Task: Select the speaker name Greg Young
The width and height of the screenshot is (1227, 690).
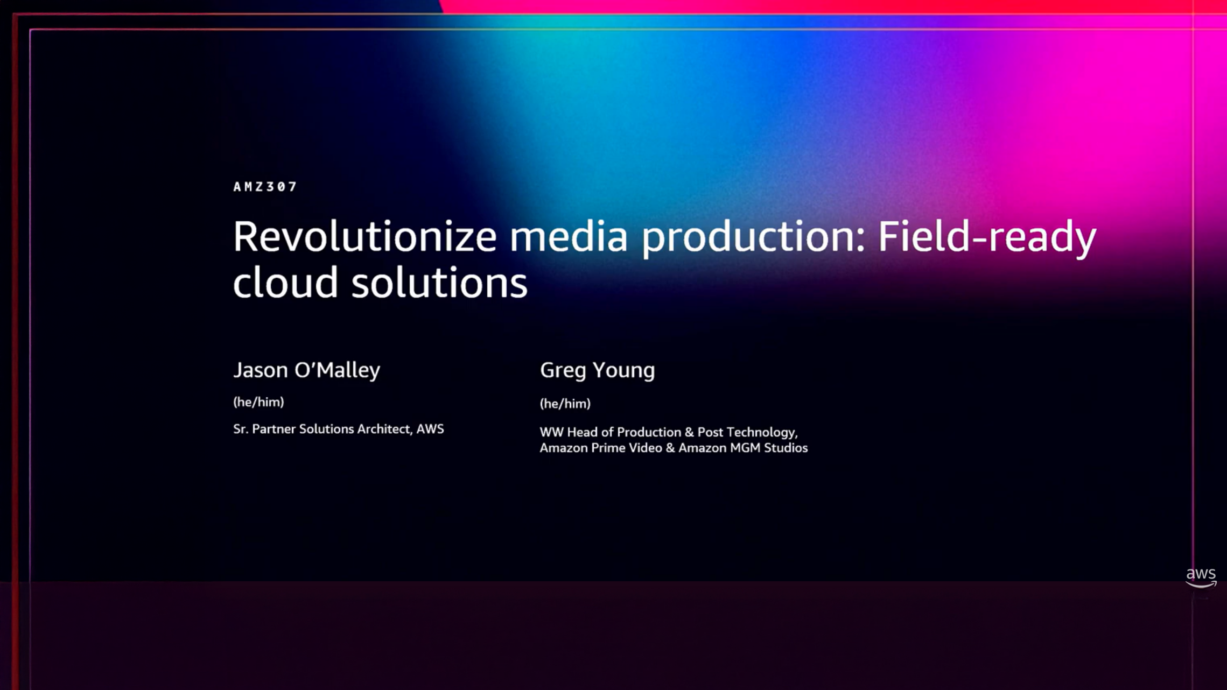Action: [x=597, y=370]
